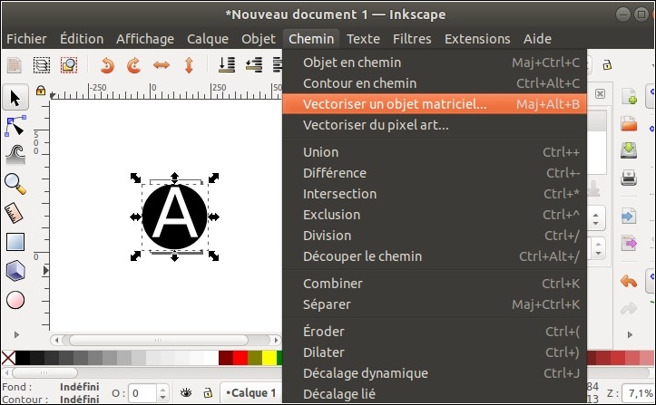Choose Union in Chemin menu
The height and width of the screenshot is (405, 656).
pyautogui.click(x=435, y=152)
